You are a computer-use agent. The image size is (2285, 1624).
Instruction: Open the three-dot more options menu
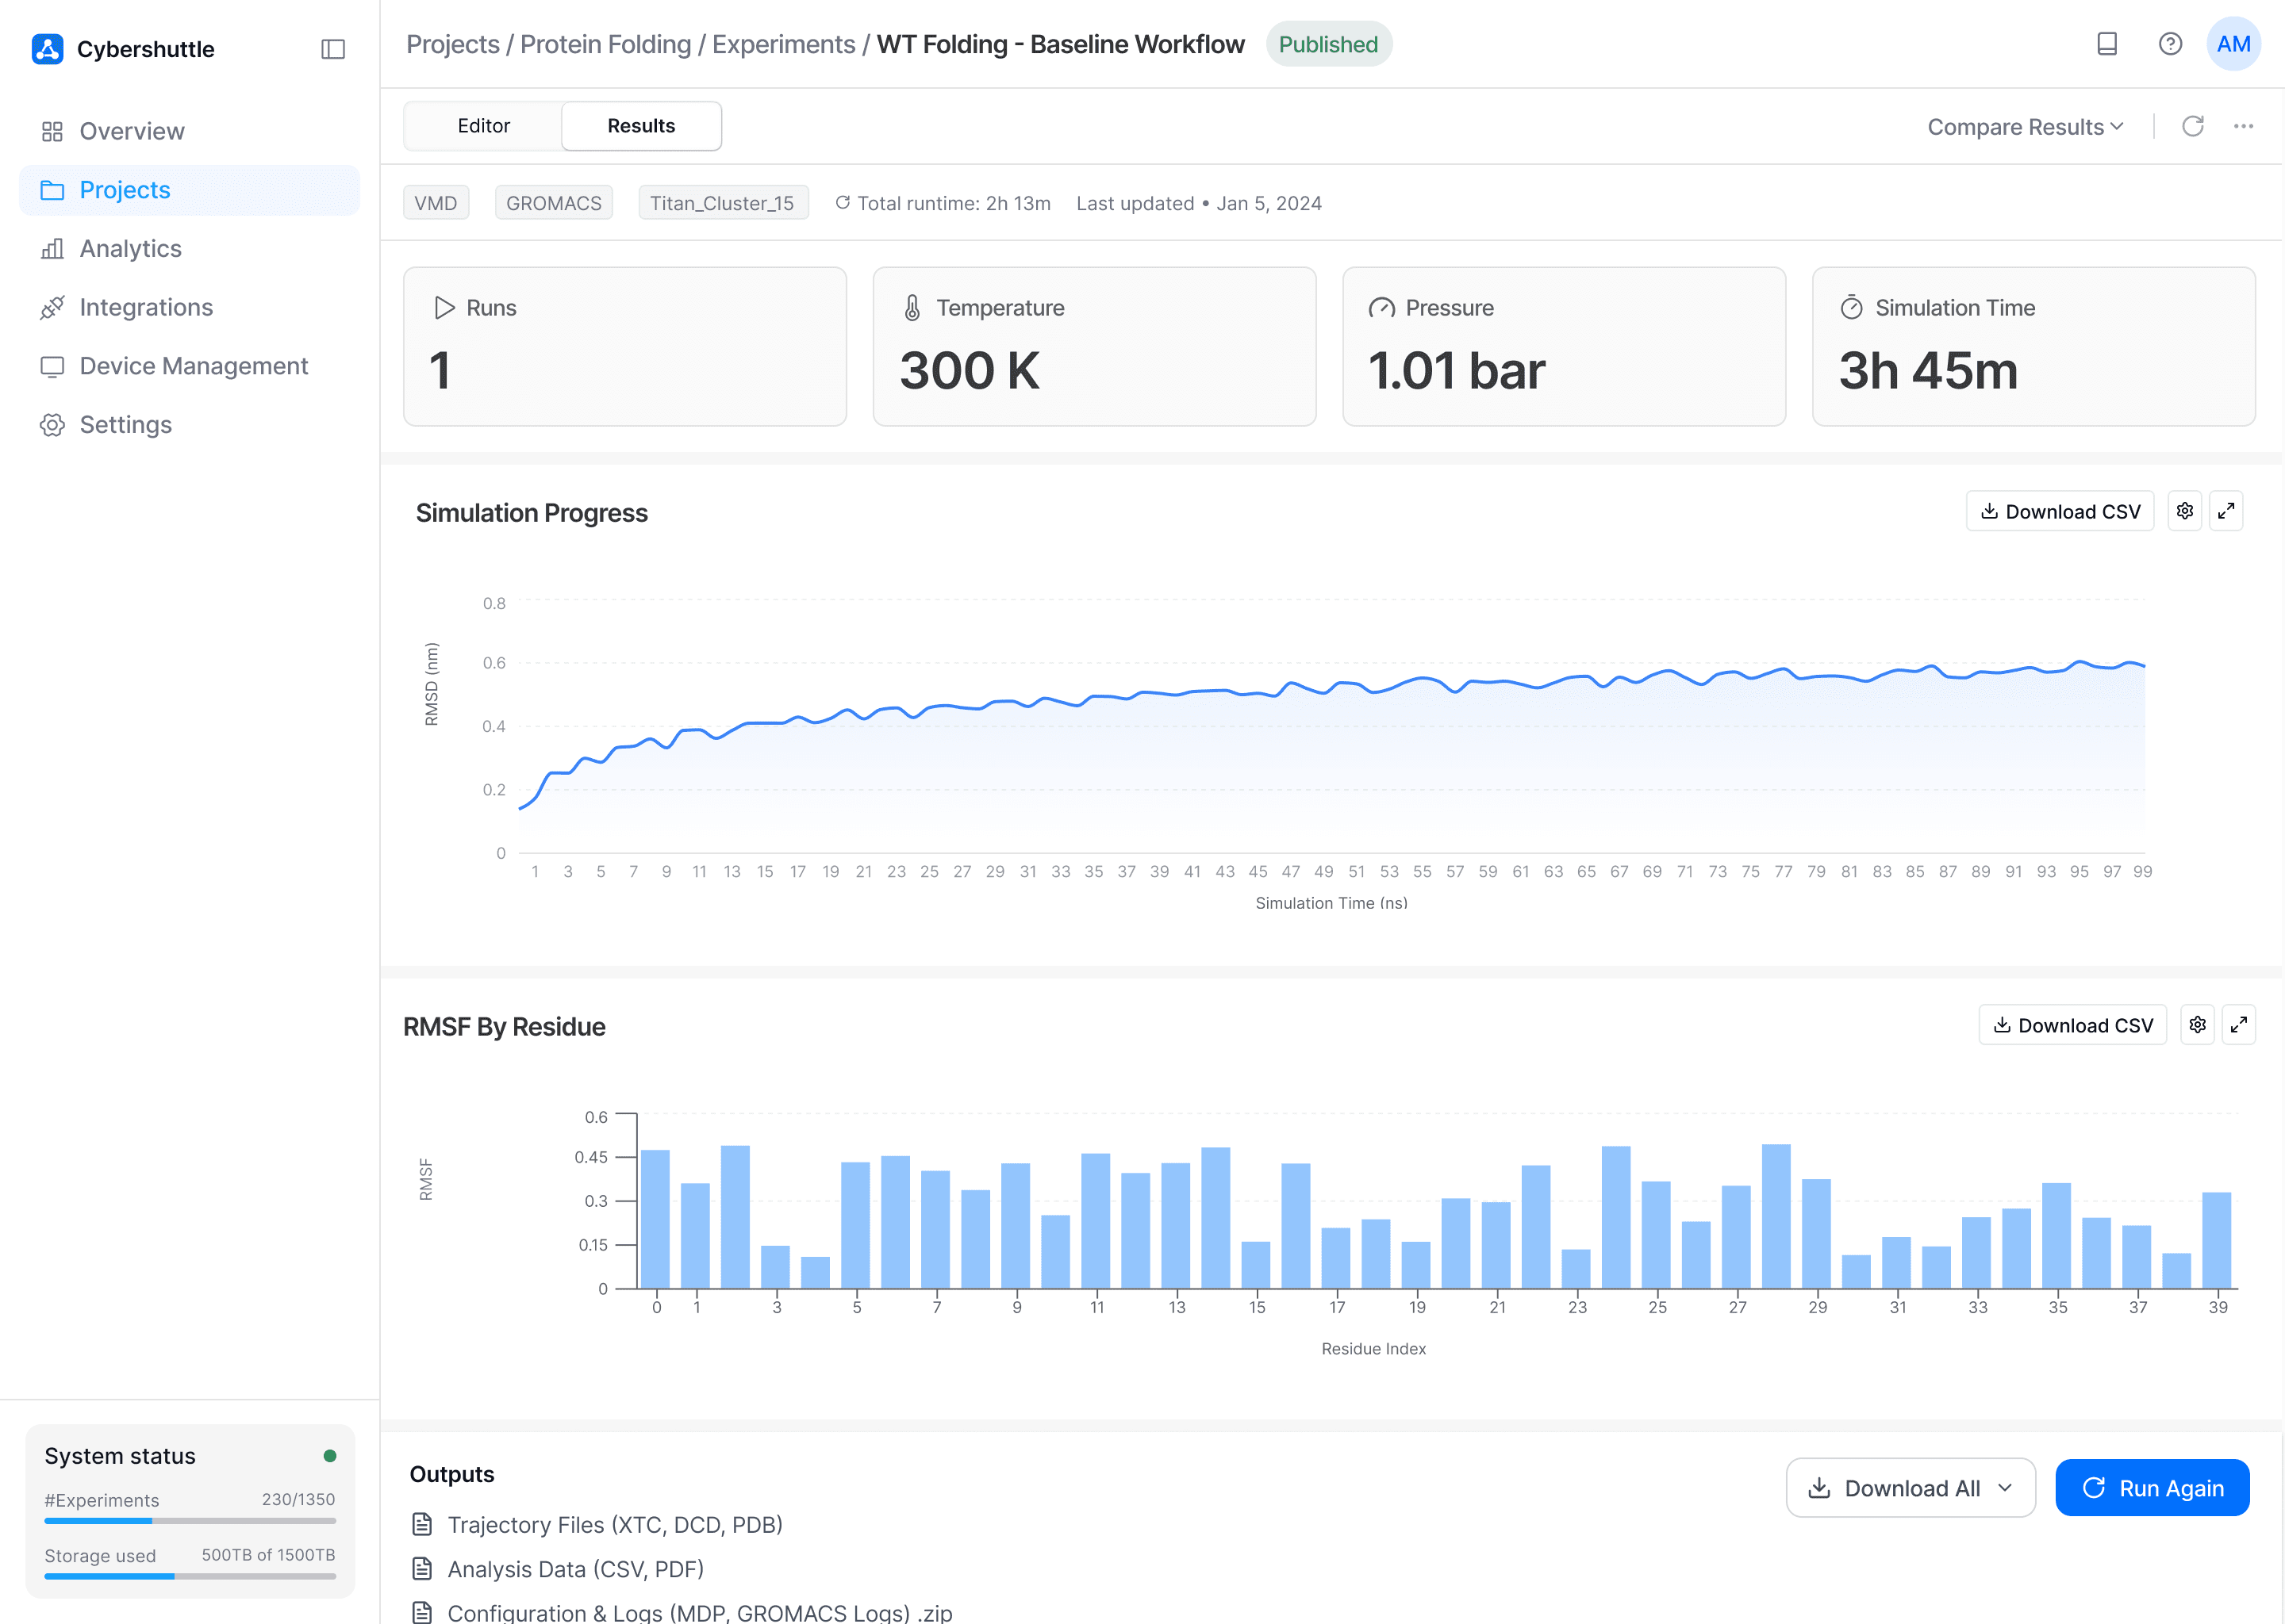[2243, 126]
